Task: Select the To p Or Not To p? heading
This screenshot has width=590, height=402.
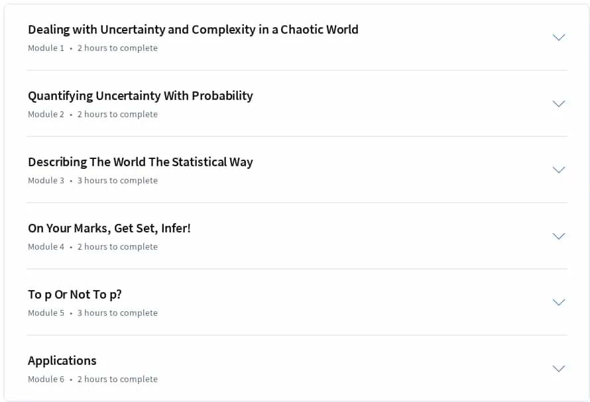Action: (x=75, y=295)
